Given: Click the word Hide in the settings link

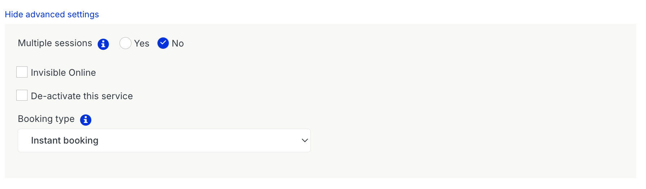Looking at the screenshot, I should tap(14, 14).
